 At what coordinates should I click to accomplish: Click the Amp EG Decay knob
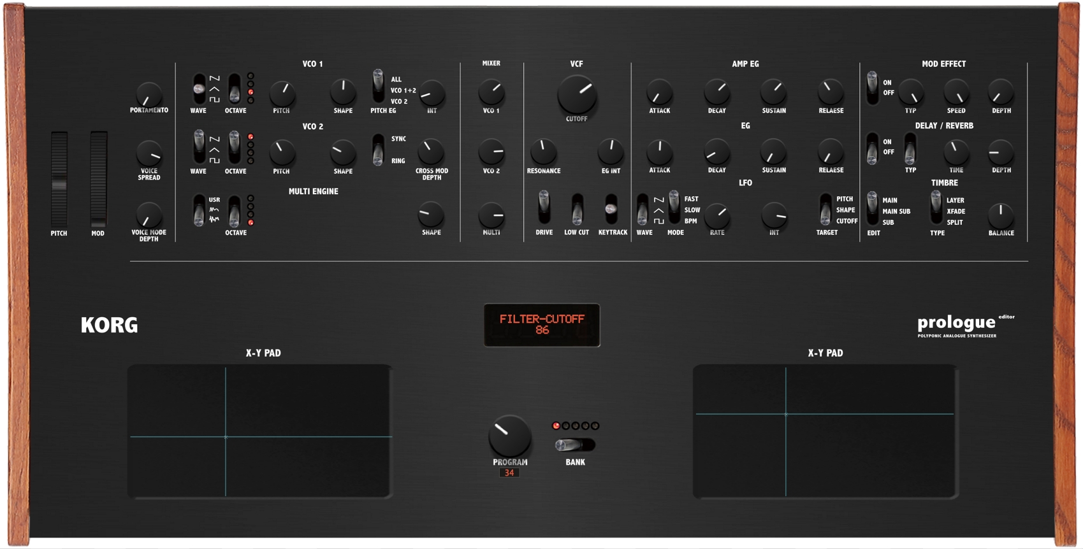click(x=716, y=93)
